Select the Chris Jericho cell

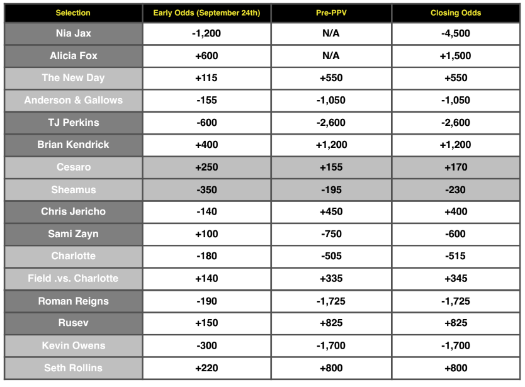(73, 212)
